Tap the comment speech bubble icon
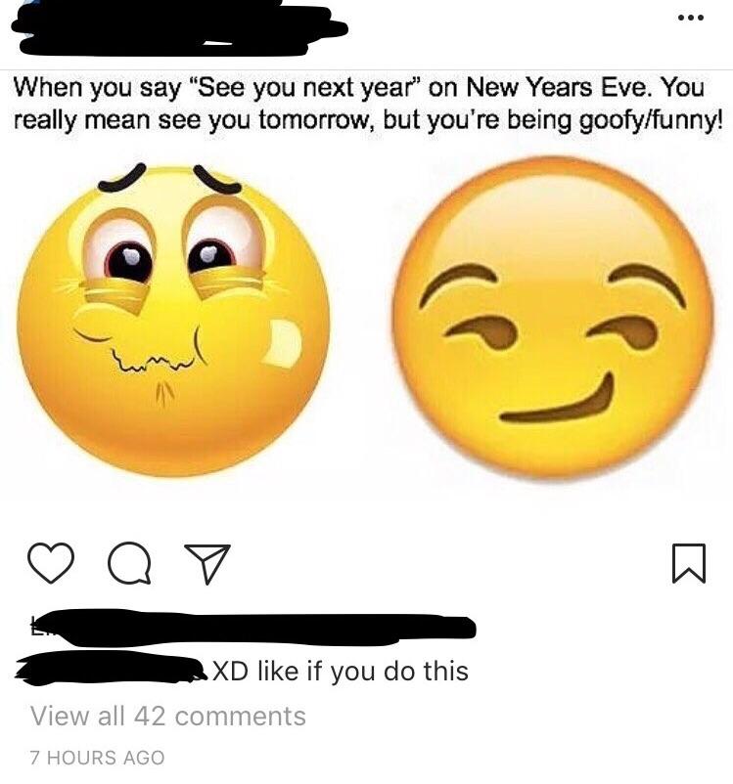The height and width of the screenshot is (784, 733). tap(129, 562)
